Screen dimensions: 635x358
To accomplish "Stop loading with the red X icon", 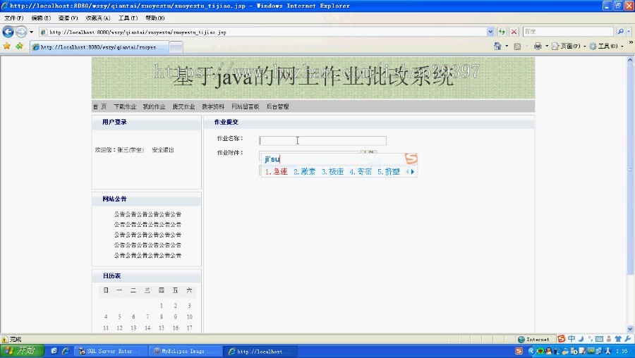I will pyautogui.click(x=514, y=32).
